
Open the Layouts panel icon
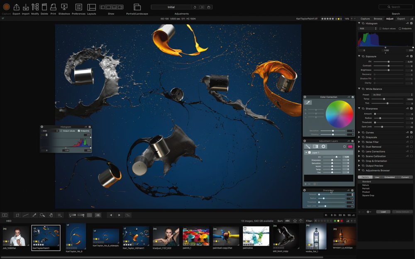[91, 7]
